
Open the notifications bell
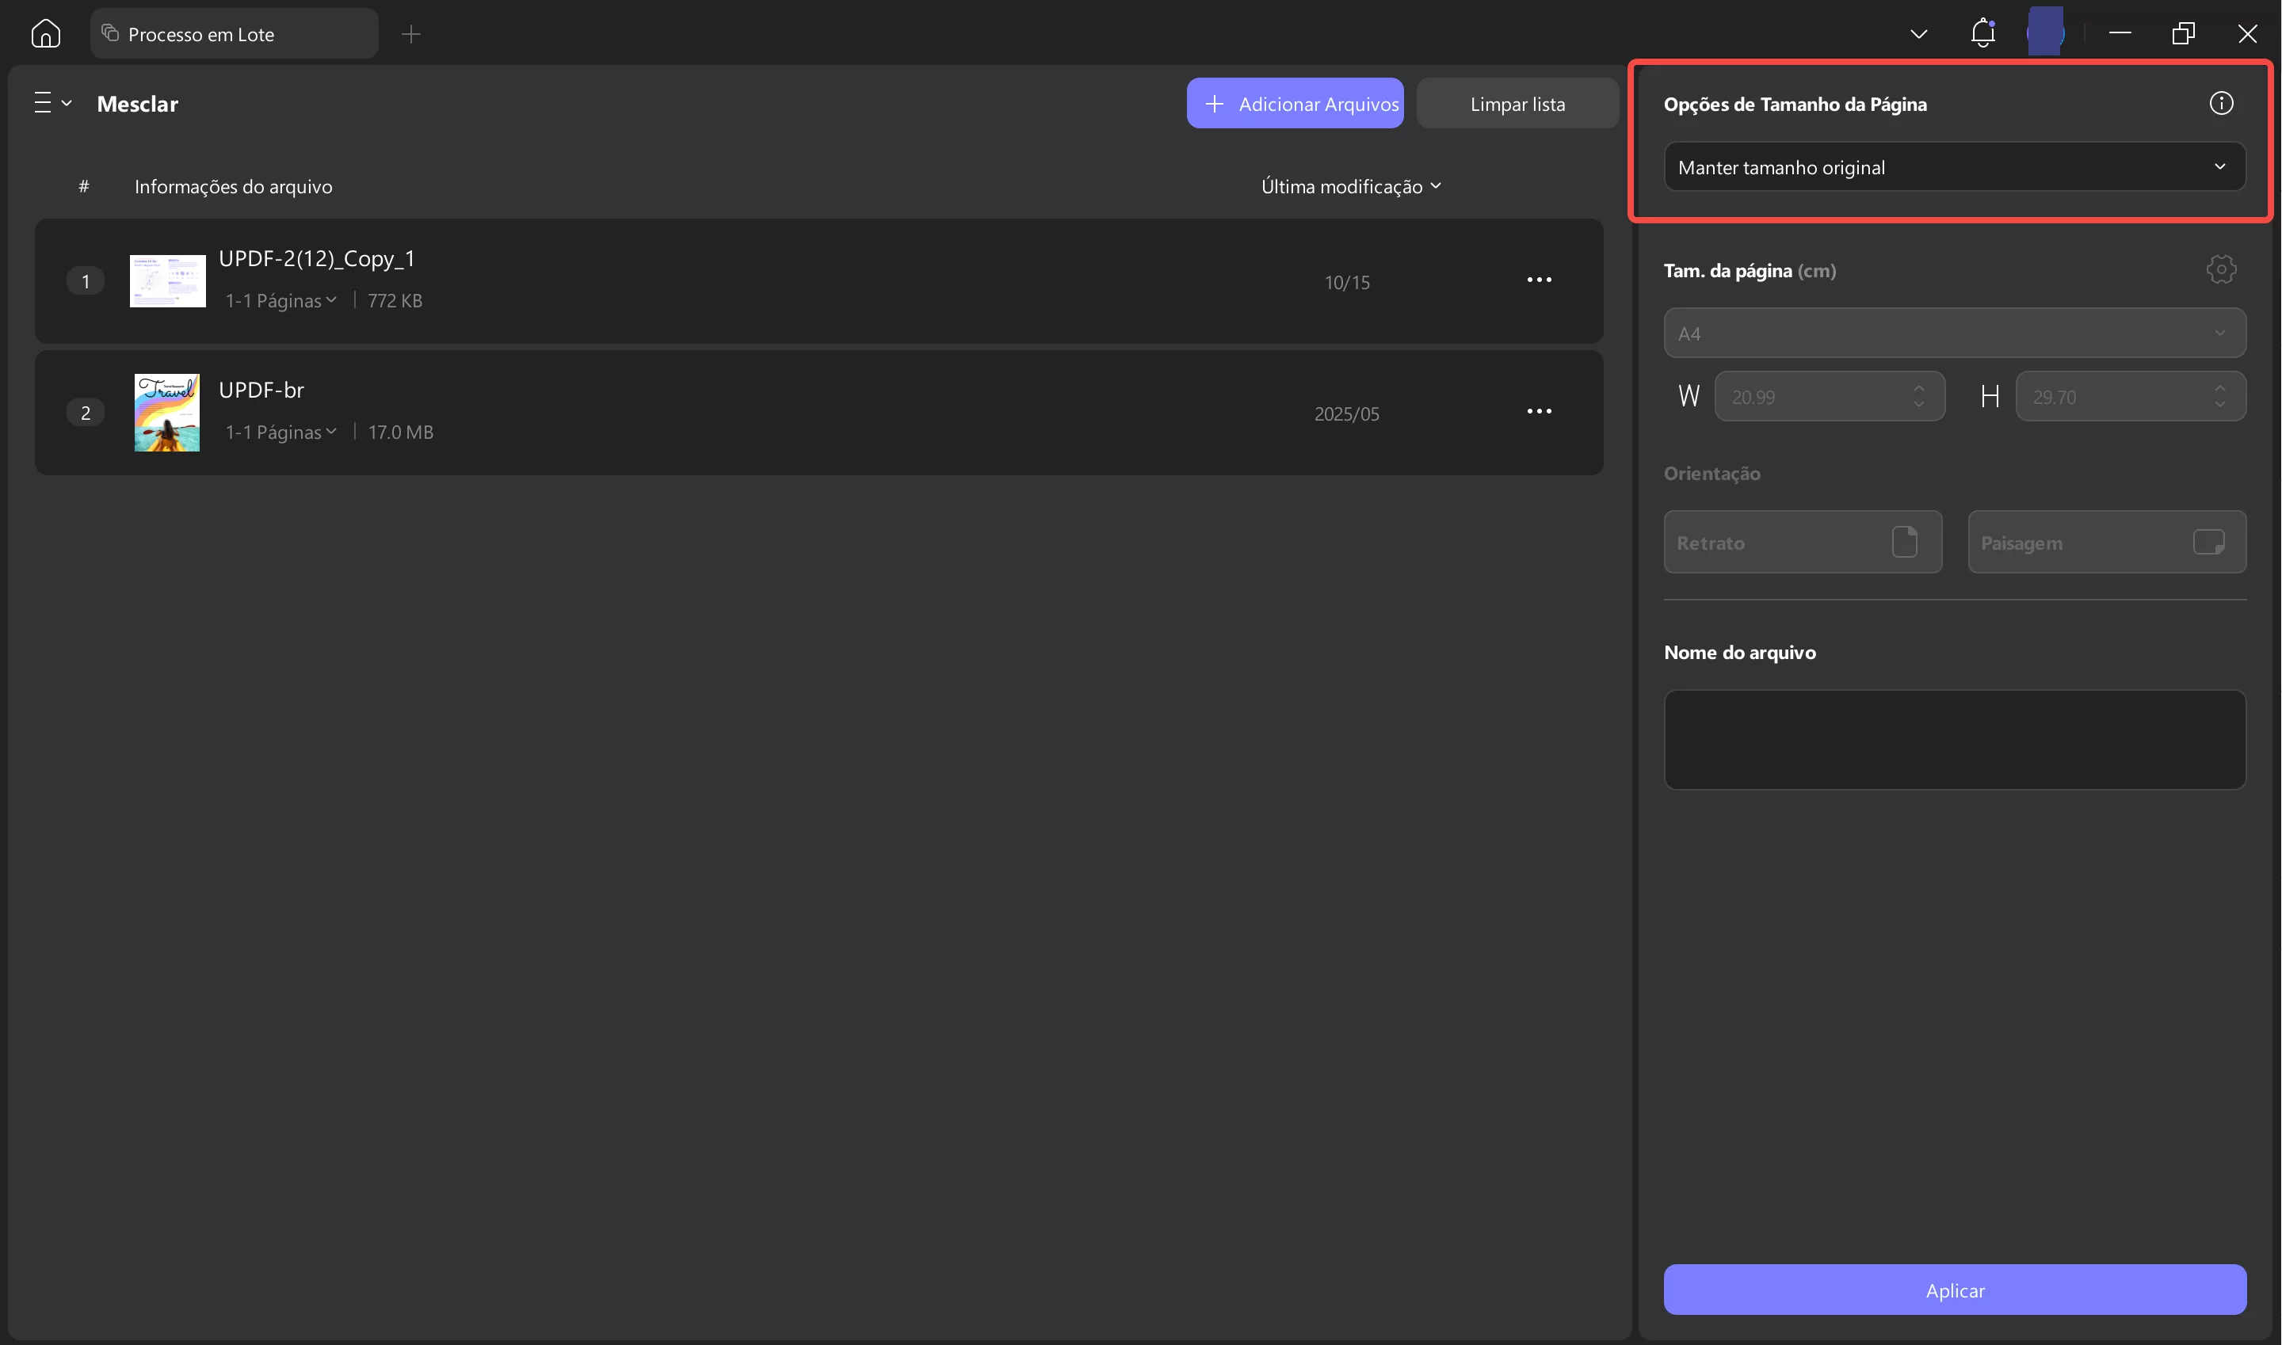point(1982,33)
